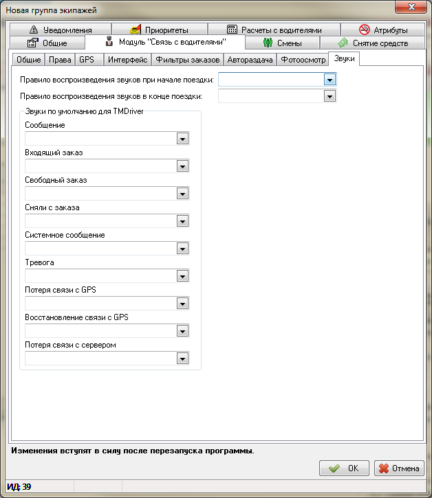Screen dimensions: 432x498
Task: Click the money icon on Снятие средств
Action: coord(343,43)
